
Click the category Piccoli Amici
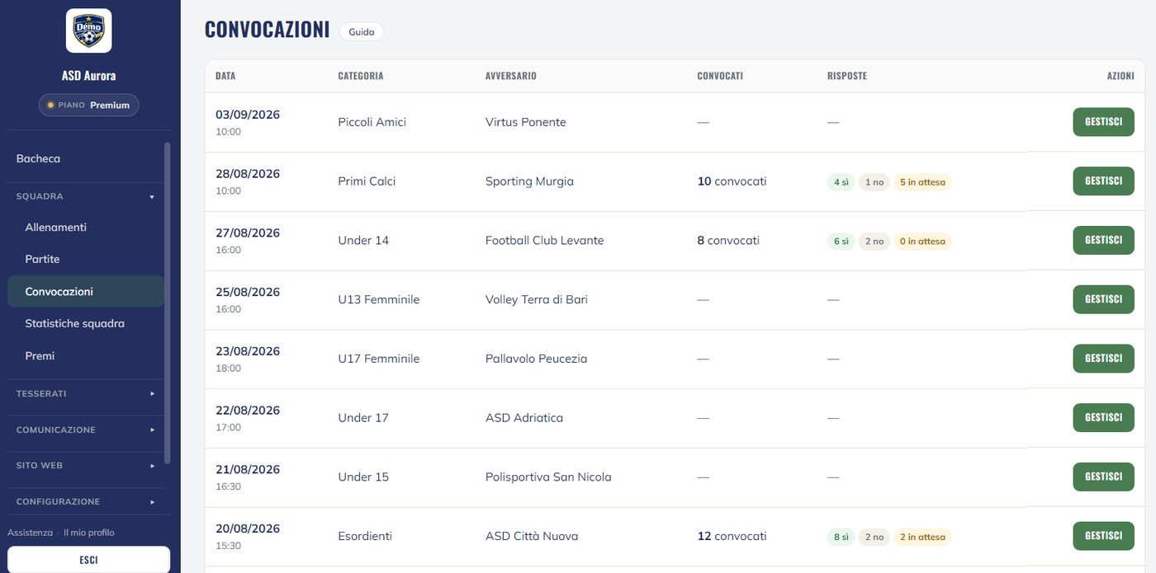[372, 122]
